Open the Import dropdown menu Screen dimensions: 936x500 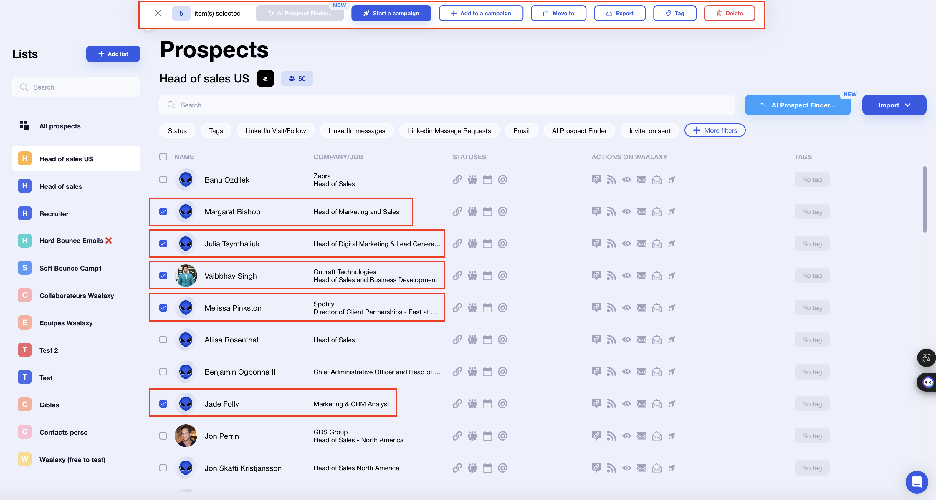pyautogui.click(x=895, y=105)
